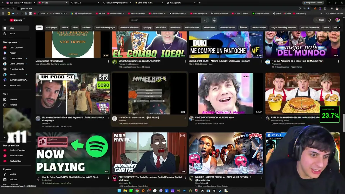The height and width of the screenshot is (194, 345).
Task: Start voice search with the microphone icon
Action: pyautogui.click(x=214, y=20)
